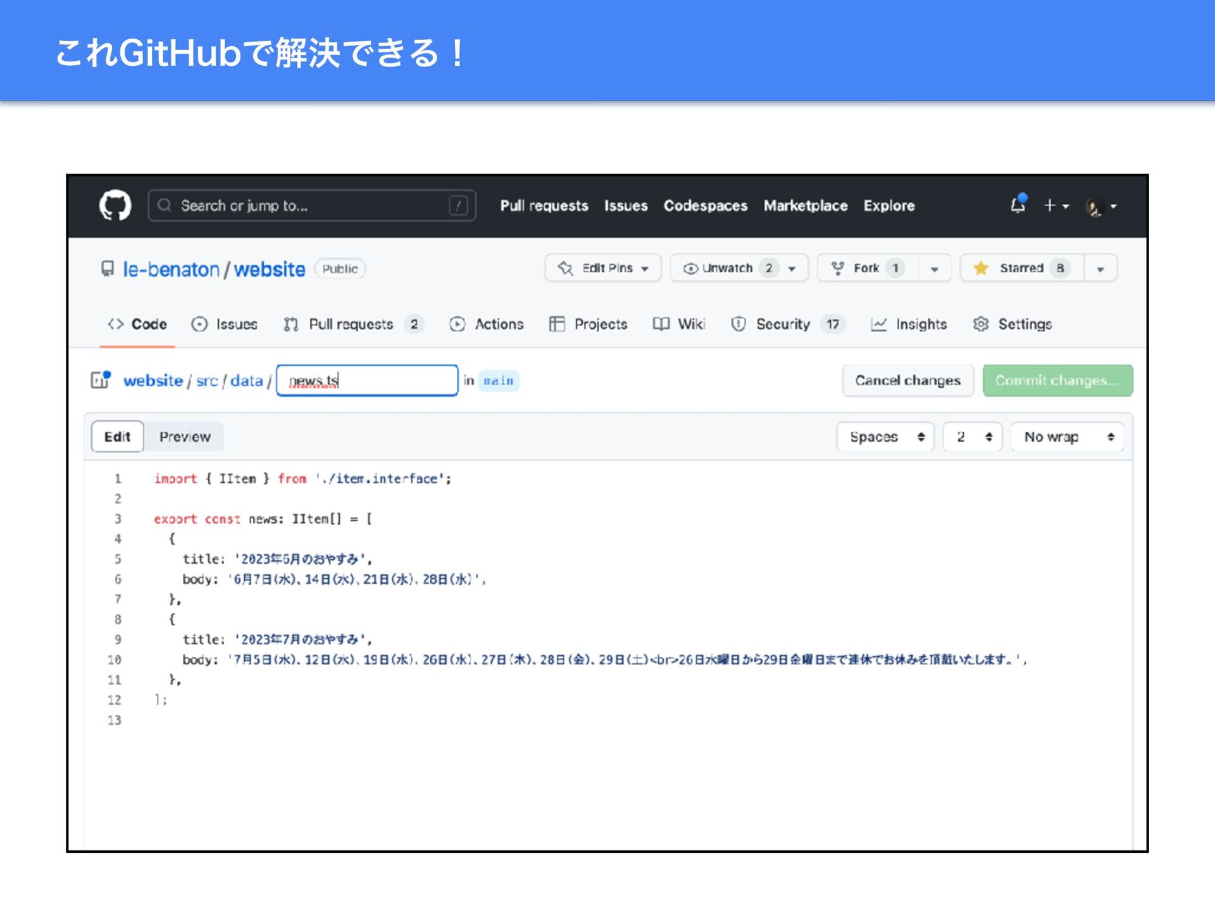The height and width of the screenshot is (911, 1215).
Task: Open Explore link
Action: coord(889,206)
